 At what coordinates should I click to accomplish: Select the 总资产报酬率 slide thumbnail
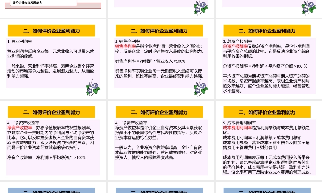(x=268, y=61)
